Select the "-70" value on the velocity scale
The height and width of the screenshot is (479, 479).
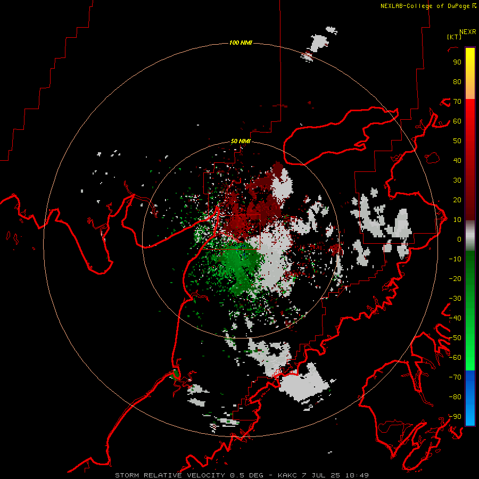[x=455, y=377]
